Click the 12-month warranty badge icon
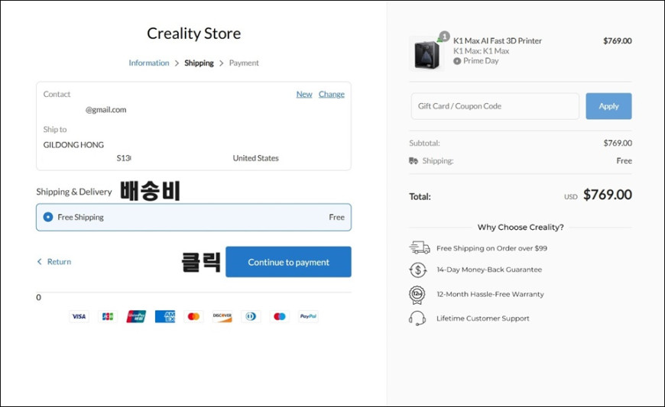This screenshot has height=407, width=665. [x=417, y=294]
